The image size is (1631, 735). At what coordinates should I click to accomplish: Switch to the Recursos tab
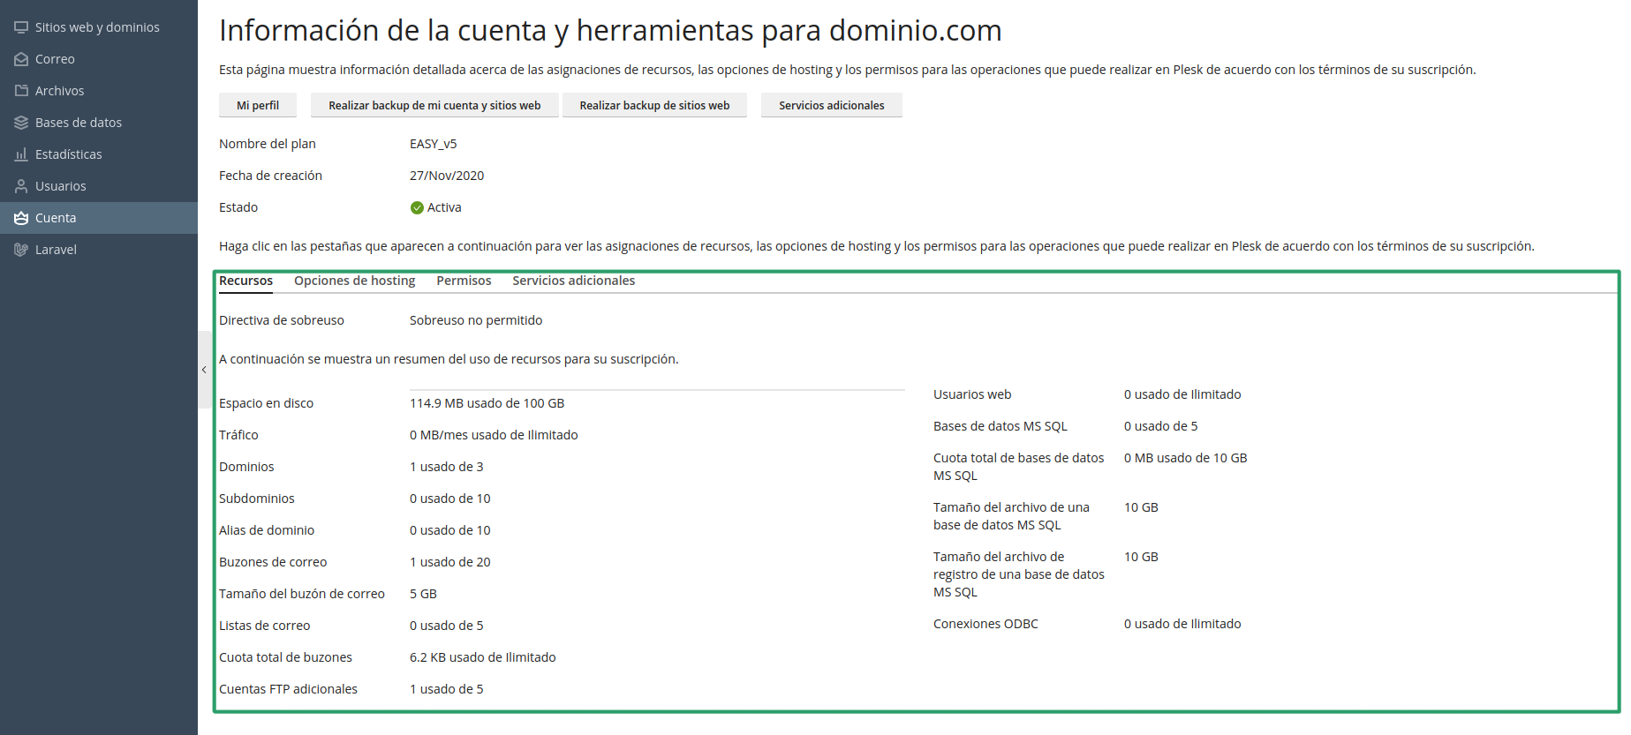click(x=245, y=281)
